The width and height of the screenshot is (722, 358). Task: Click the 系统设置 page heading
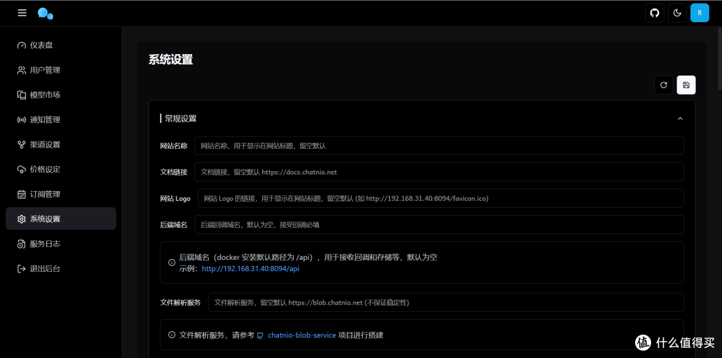click(x=170, y=59)
